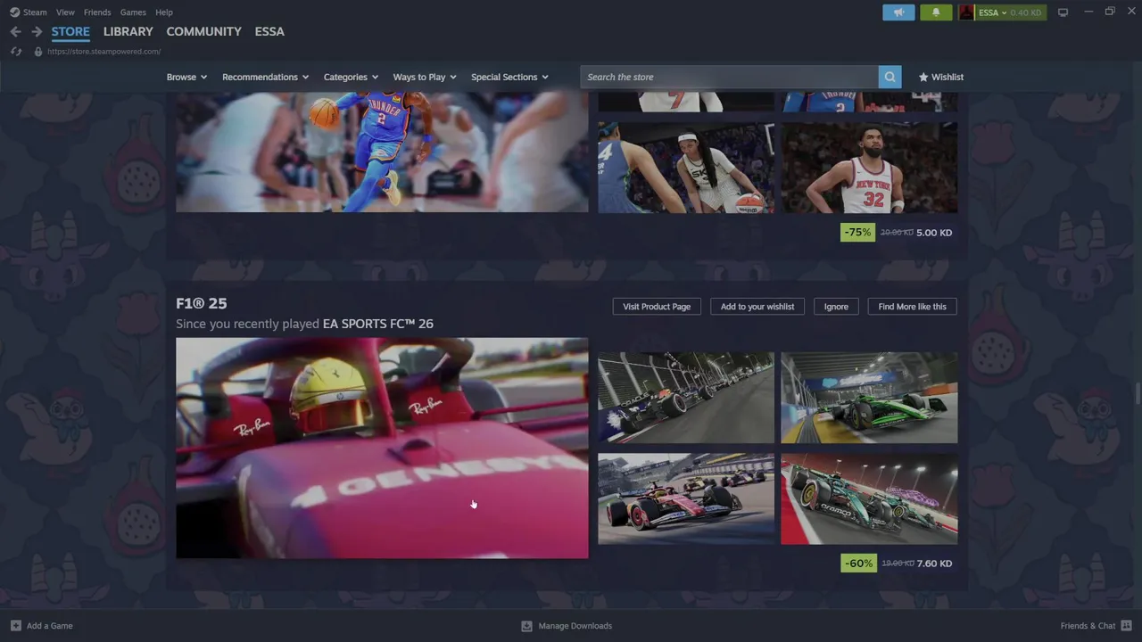Click Find More like this button
The width and height of the screenshot is (1142, 642).
coord(912,307)
